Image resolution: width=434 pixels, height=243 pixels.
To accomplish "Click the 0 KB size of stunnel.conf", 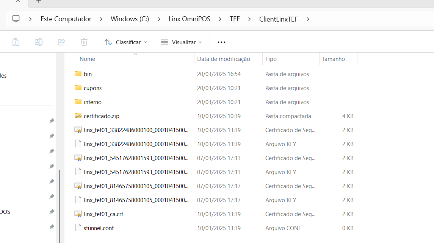I will pos(348,228).
